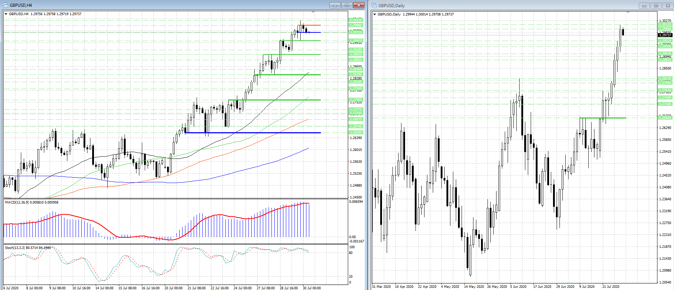This screenshot has height=290, width=674.
Task: Click the current price label 1.29737 on Daily chart
Action: (665, 35)
